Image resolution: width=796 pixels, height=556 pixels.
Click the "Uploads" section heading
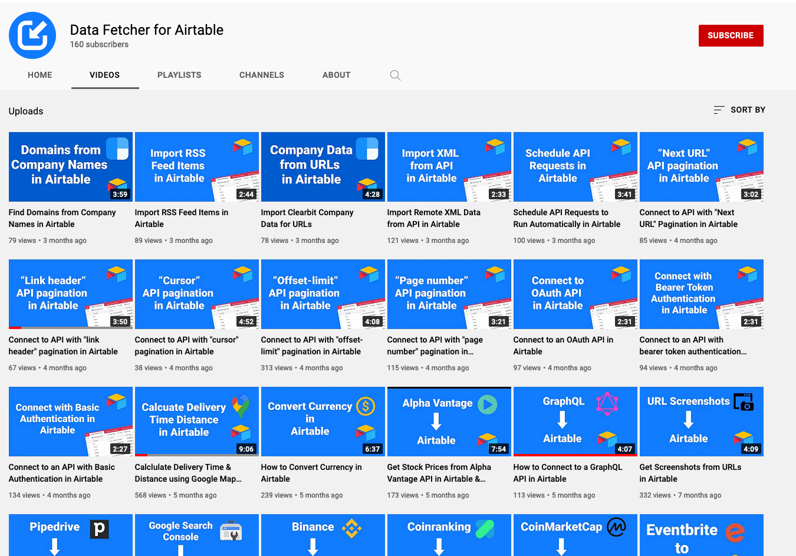26,111
